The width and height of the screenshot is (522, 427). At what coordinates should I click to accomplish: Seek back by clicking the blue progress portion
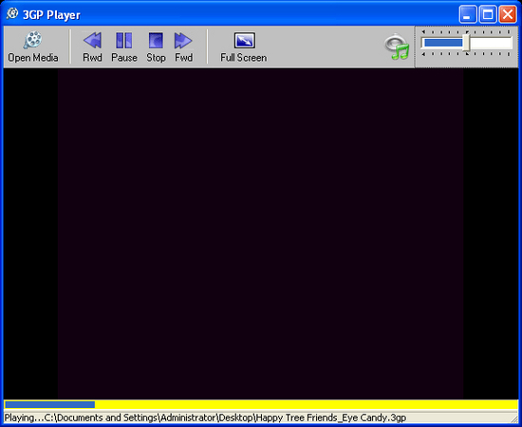pyautogui.click(x=50, y=404)
